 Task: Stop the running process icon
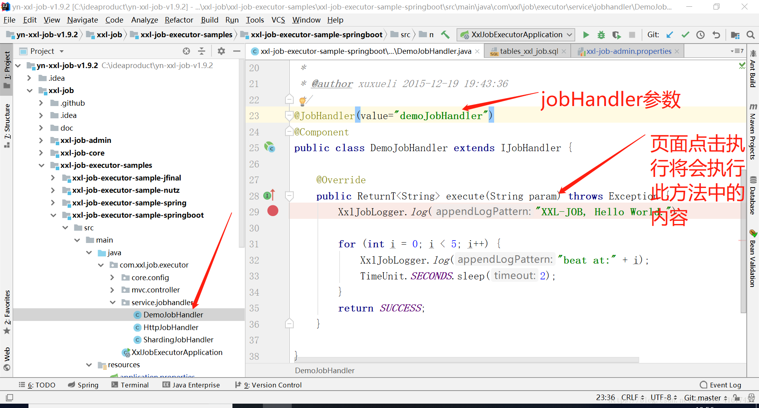pyautogui.click(x=632, y=35)
